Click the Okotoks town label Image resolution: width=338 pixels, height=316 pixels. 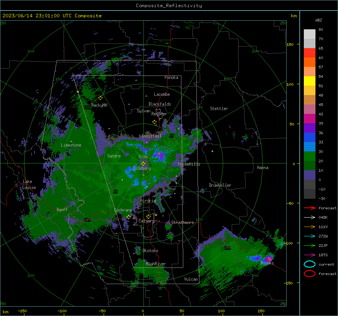click(150, 251)
